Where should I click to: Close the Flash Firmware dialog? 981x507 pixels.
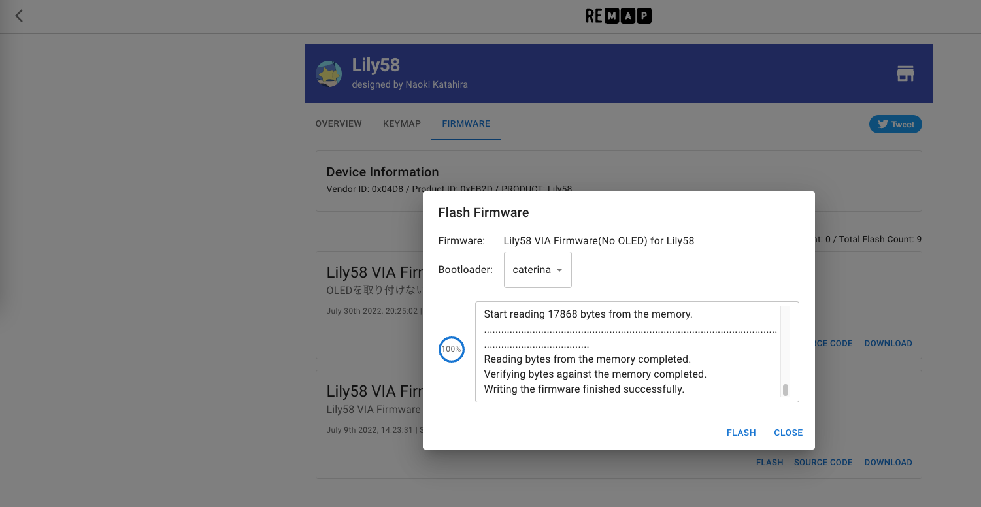(788, 433)
